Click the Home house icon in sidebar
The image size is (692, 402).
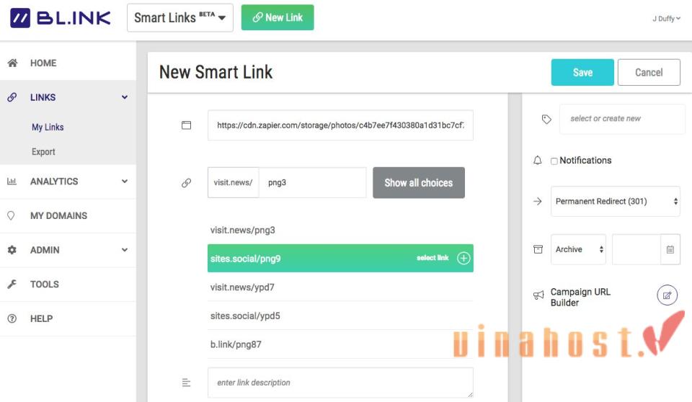[x=12, y=63]
